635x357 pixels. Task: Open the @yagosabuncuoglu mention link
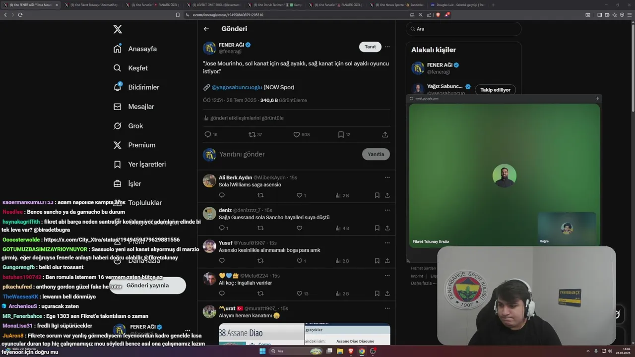point(237,87)
